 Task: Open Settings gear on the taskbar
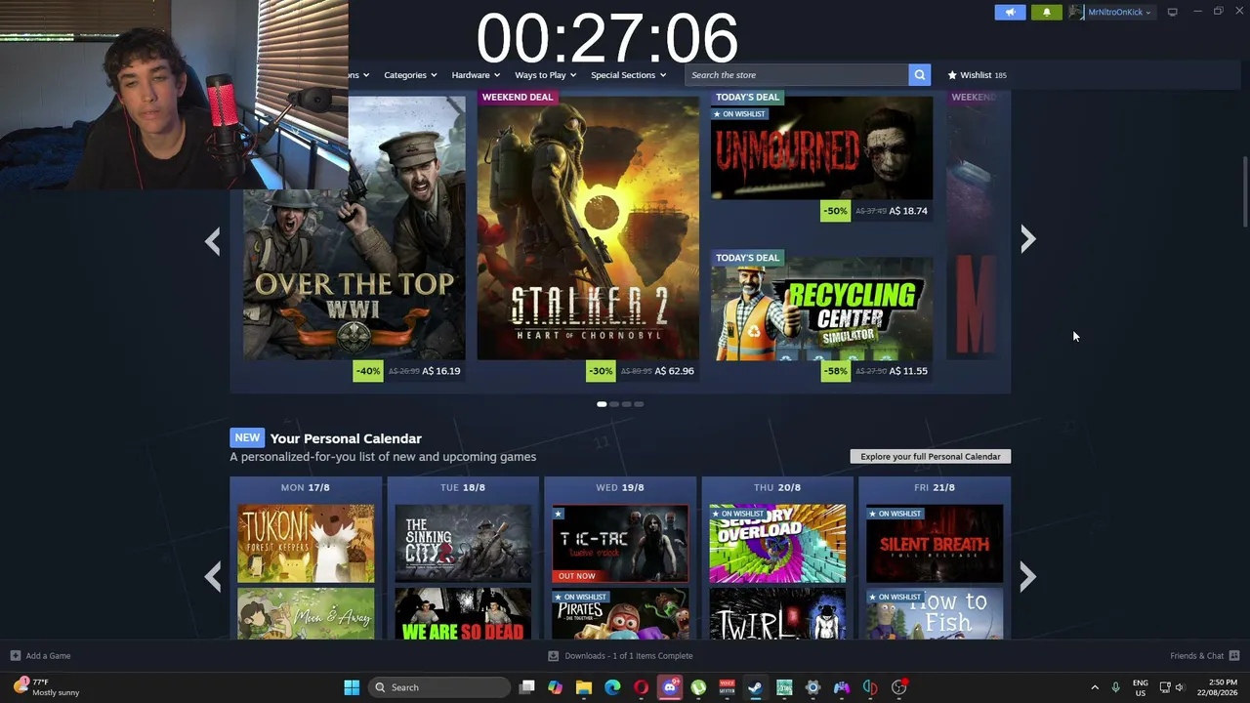click(812, 687)
